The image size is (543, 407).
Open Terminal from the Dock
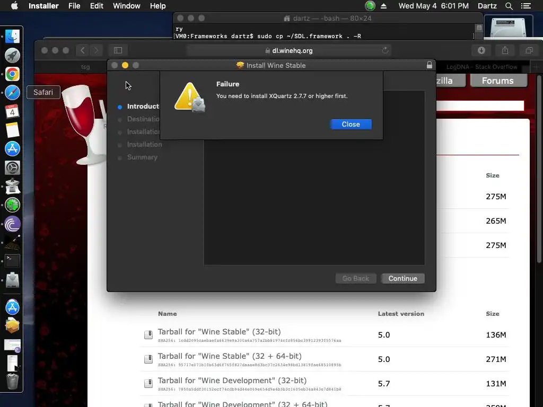[13, 261]
